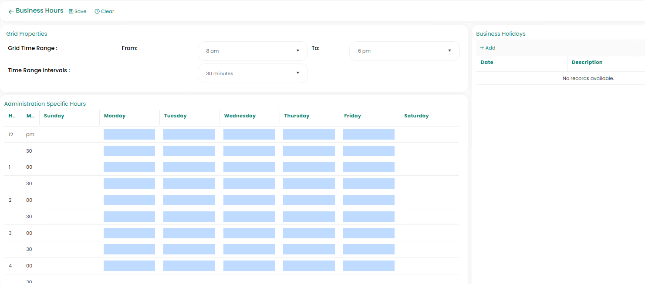Expand the Time Range Intervals dropdown
Viewport: 645px width, 284px height.
(x=253, y=74)
